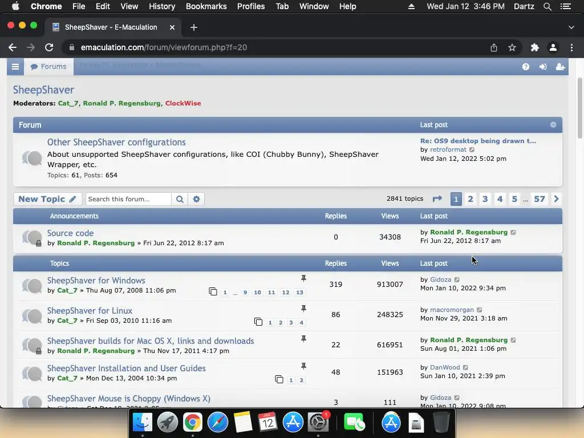Click the login icon in forum header
Viewport: 584px width, 438px height.
[543, 67]
